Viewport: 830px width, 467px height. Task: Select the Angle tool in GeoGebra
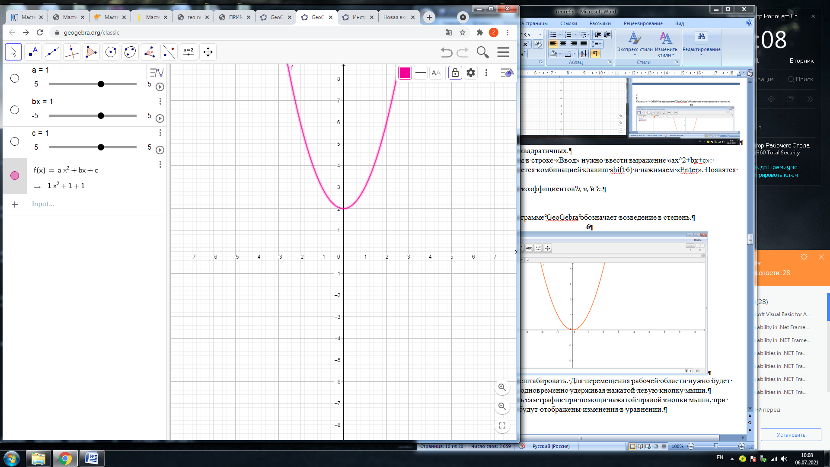click(x=150, y=52)
